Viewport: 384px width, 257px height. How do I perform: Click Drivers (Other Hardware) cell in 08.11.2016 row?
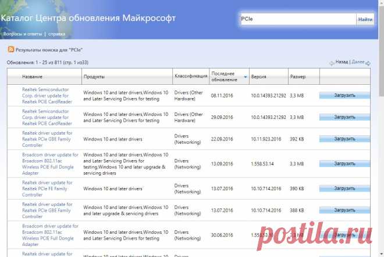pos(189,96)
